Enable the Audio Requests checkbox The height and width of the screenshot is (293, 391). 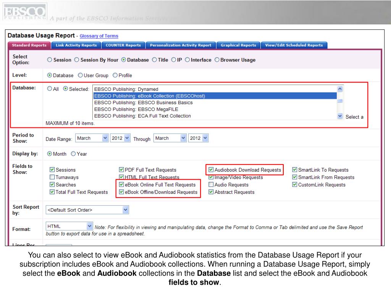[211, 185]
